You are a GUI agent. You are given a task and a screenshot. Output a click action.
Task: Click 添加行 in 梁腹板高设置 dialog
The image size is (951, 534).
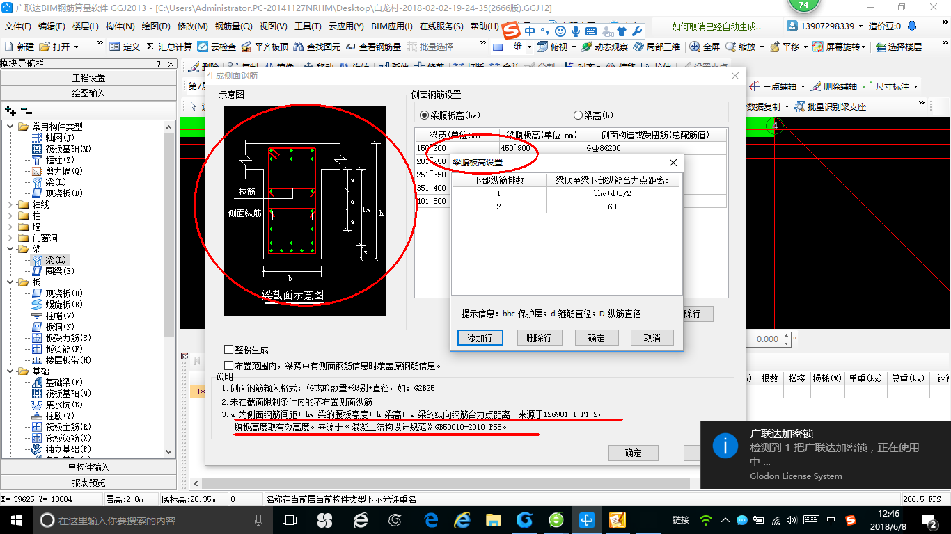coord(480,338)
